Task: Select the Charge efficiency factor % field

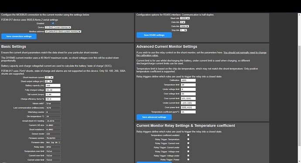Action: pos(53,99)
